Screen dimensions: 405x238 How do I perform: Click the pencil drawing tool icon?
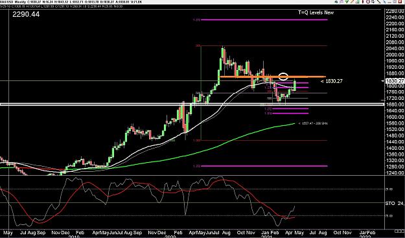tap(353, 2)
